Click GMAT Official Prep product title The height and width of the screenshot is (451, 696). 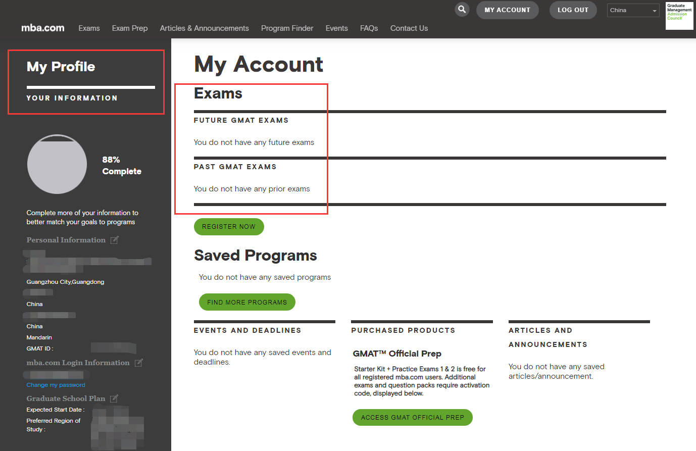click(x=397, y=354)
